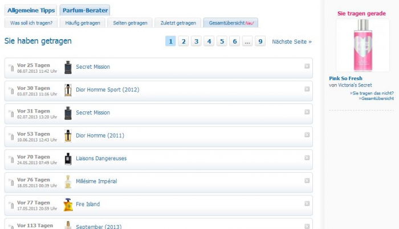Image resolution: width=399 pixels, height=229 pixels.
Task: Open the Liaisons Dangereuses link
Action: tap(101, 159)
